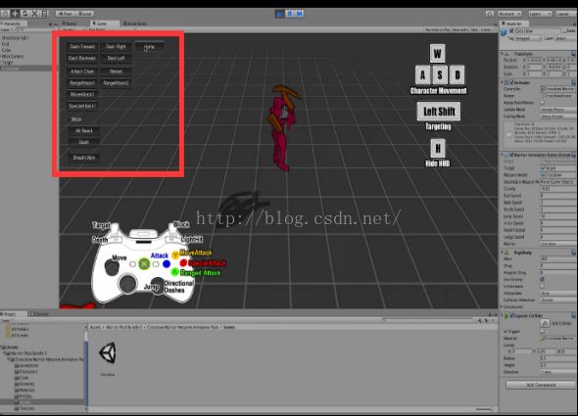Click the Jump button in game view
The width and height of the screenshot is (578, 416).
pyautogui.click(x=149, y=47)
